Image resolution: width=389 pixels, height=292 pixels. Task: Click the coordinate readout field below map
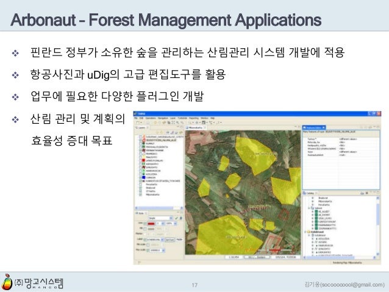285,257
